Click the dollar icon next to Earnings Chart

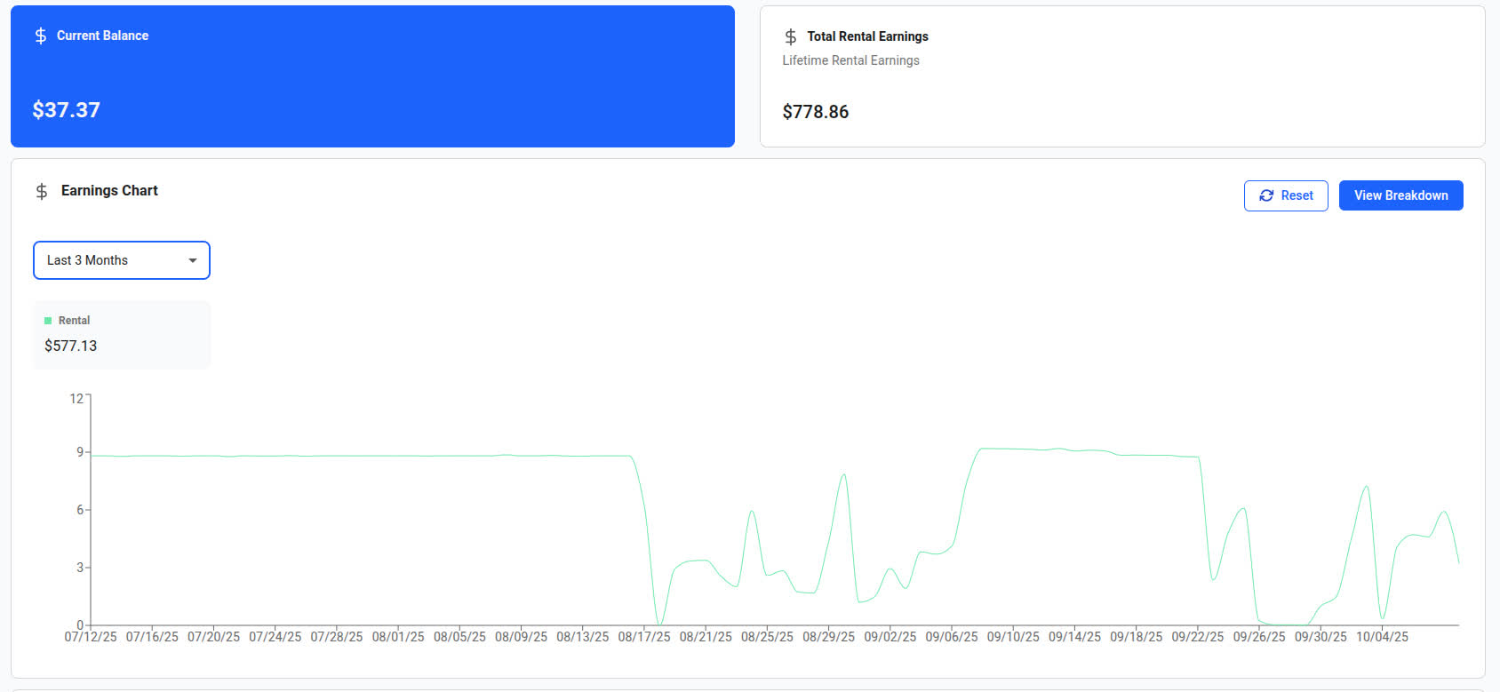pyautogui.click(x=42, y=191)
